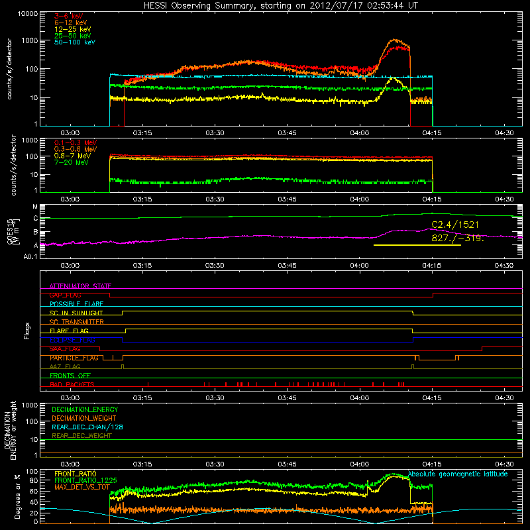
Task: Click the DECIMATION_WEIGHT legend label
Action: pos(84,418)
